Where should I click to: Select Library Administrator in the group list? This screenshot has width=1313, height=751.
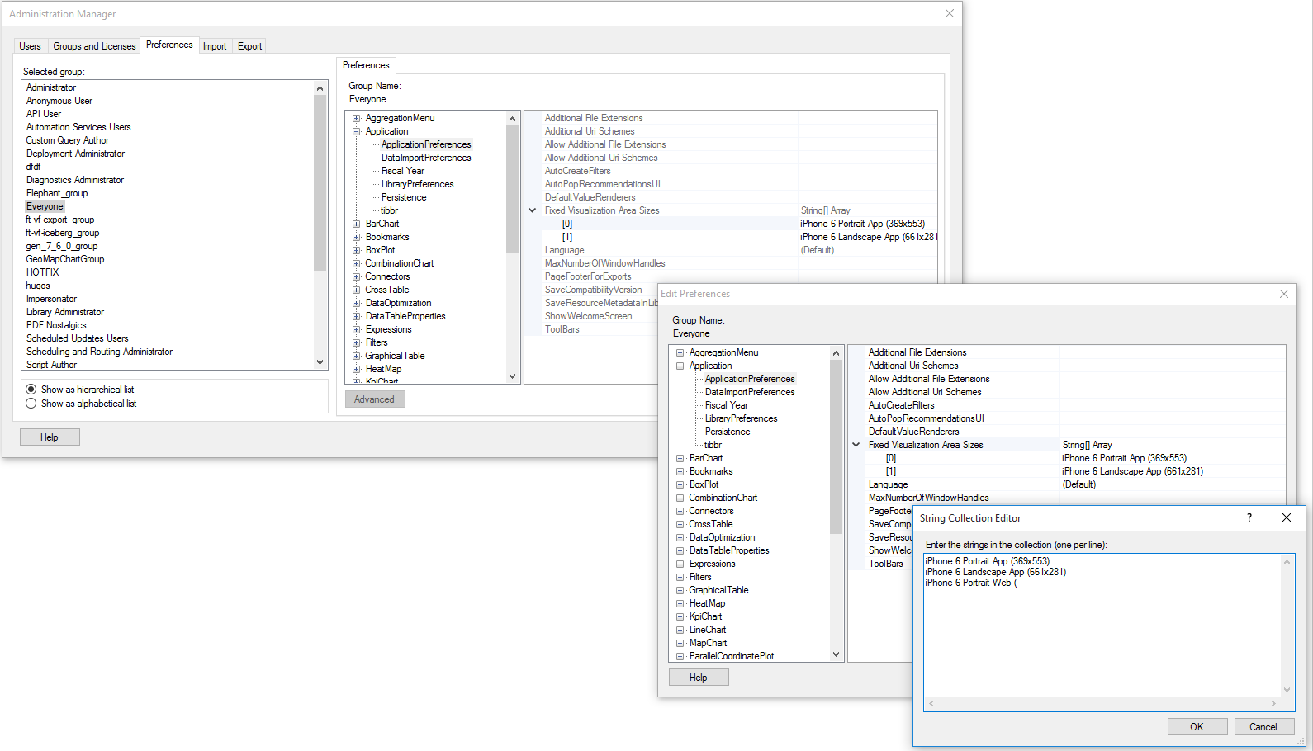65,312
